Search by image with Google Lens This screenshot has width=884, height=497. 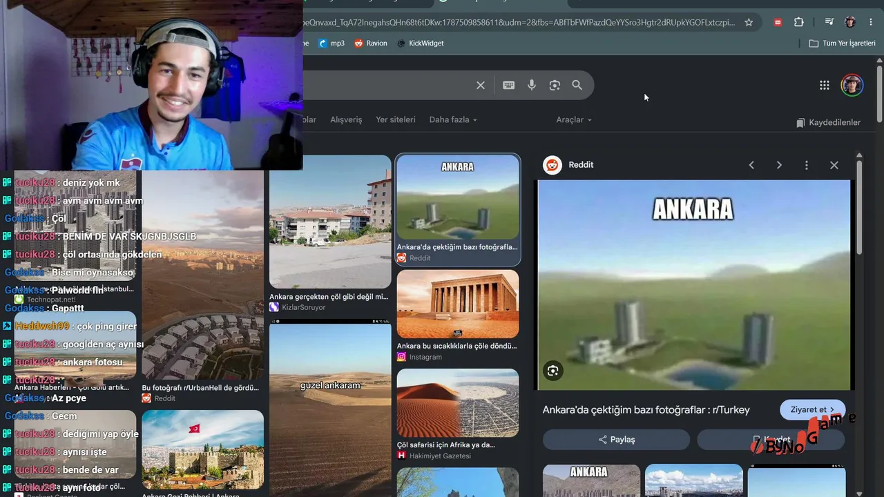point(555,85)
